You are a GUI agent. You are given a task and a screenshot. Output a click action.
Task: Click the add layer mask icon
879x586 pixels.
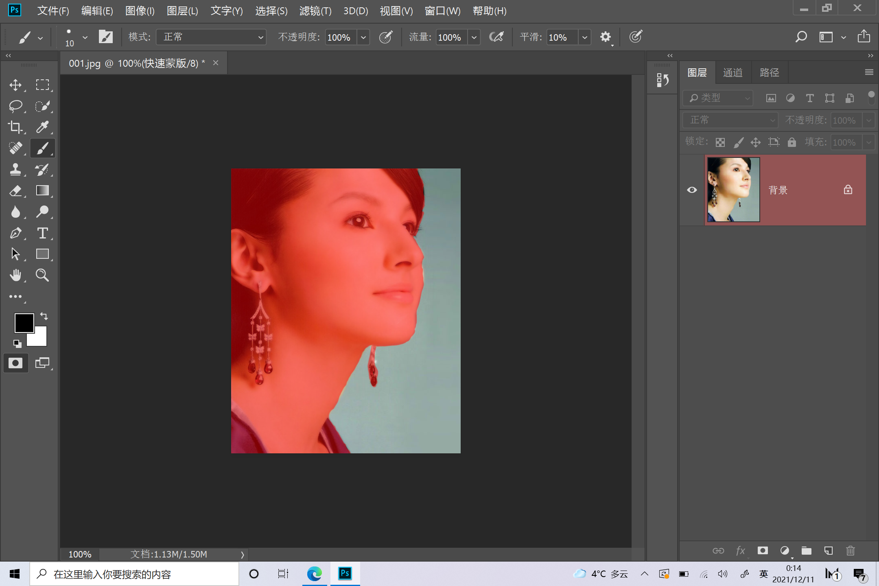[763, 551]
